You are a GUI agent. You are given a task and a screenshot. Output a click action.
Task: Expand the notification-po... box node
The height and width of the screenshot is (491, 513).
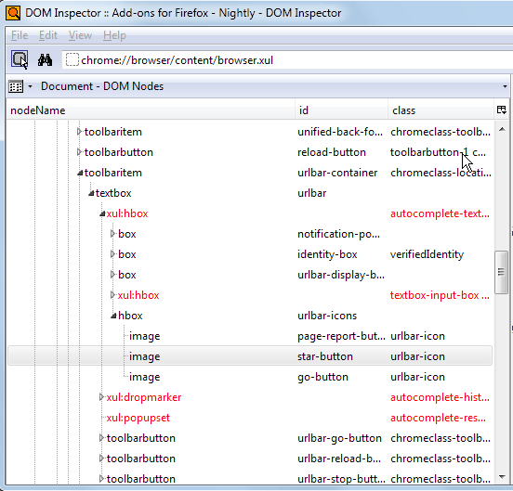tap(112, 234)
